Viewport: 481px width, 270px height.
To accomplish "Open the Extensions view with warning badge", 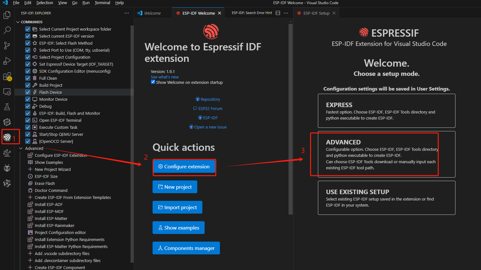I will click(x=7, y=77).
